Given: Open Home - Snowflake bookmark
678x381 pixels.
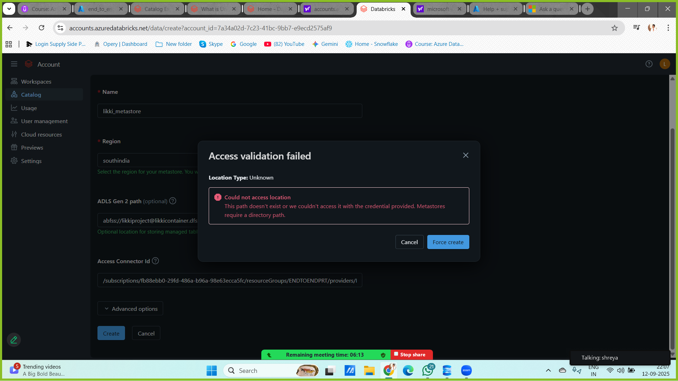Looking at the screenshot, I should coord(371,44).
